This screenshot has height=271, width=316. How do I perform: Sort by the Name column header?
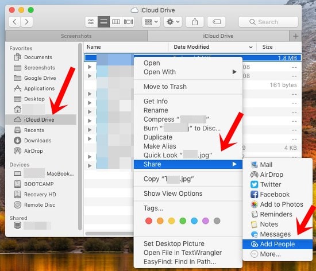coord(126,47)
